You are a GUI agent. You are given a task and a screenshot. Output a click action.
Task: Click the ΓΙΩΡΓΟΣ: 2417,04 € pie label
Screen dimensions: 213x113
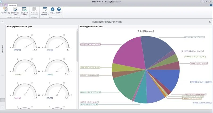click(x=90, y=44)
